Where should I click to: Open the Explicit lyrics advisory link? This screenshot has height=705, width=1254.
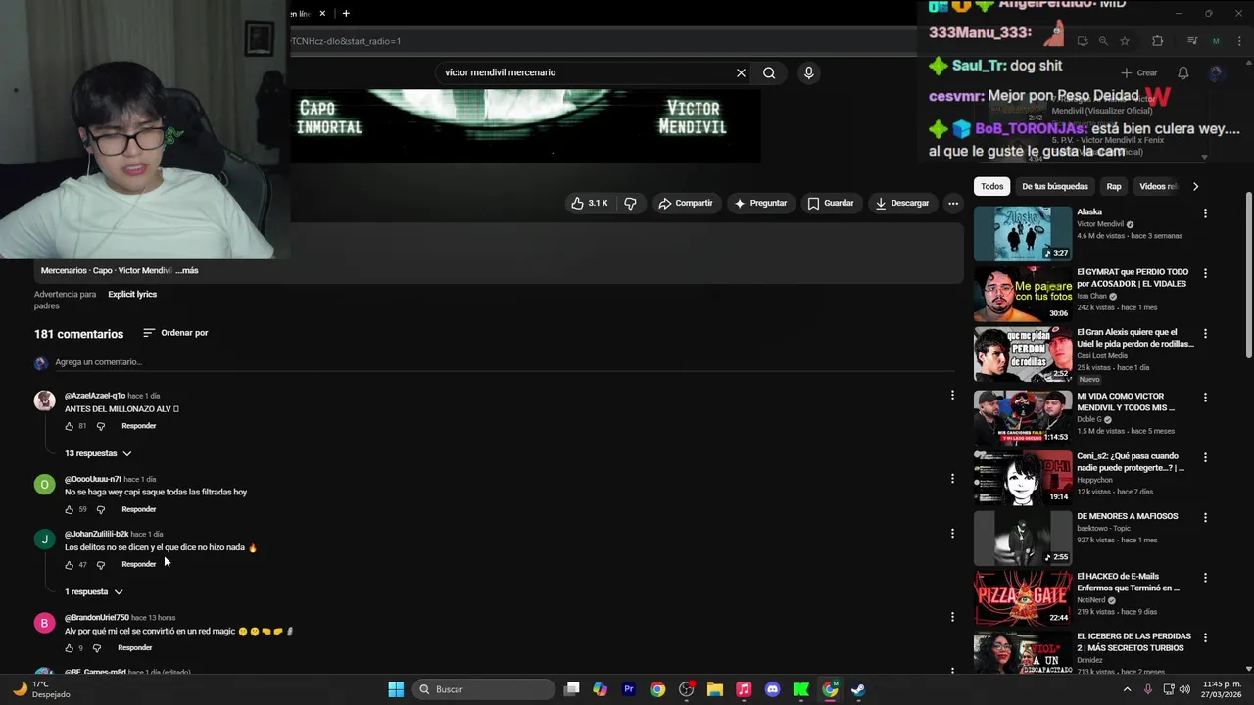point(132,294)
